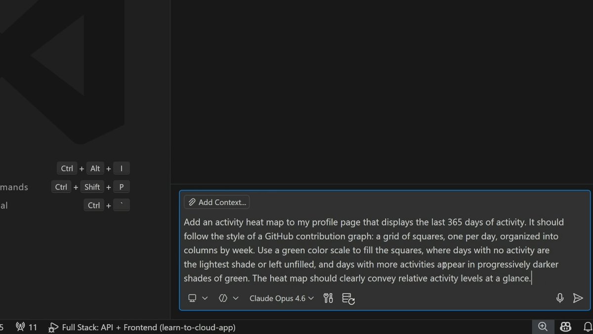Start voice input with the microphone icon
593x334 pixels.
(x=560, y=298)
